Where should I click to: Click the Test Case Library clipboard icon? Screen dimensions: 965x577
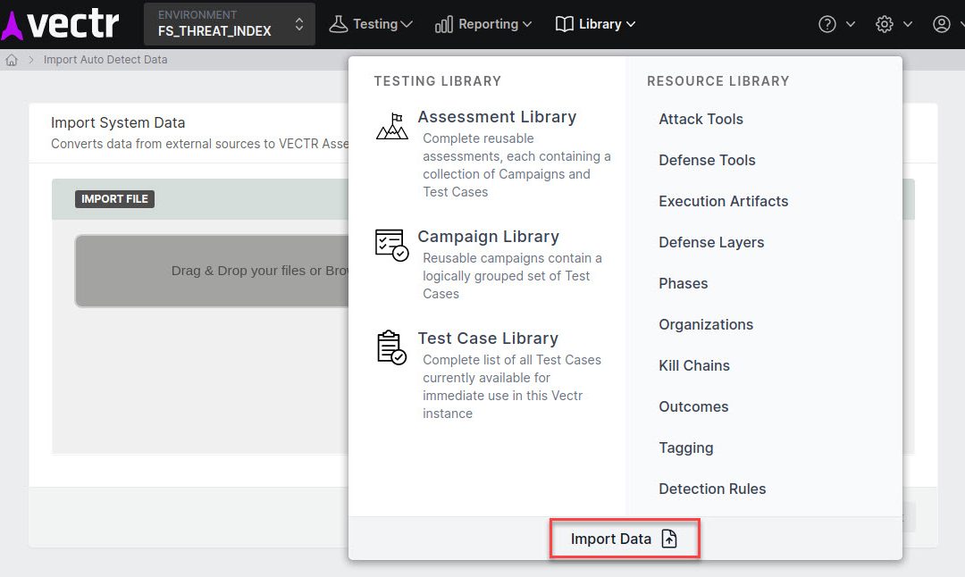tap(391, 347)
